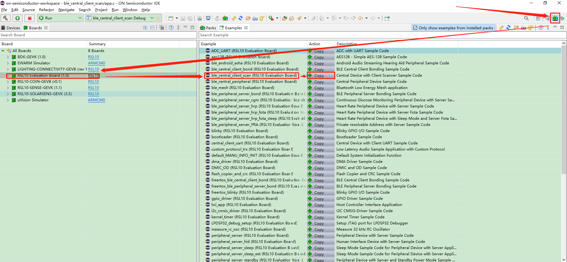
Task: Click the Examples panel help icon
Action: pos(541,28)
